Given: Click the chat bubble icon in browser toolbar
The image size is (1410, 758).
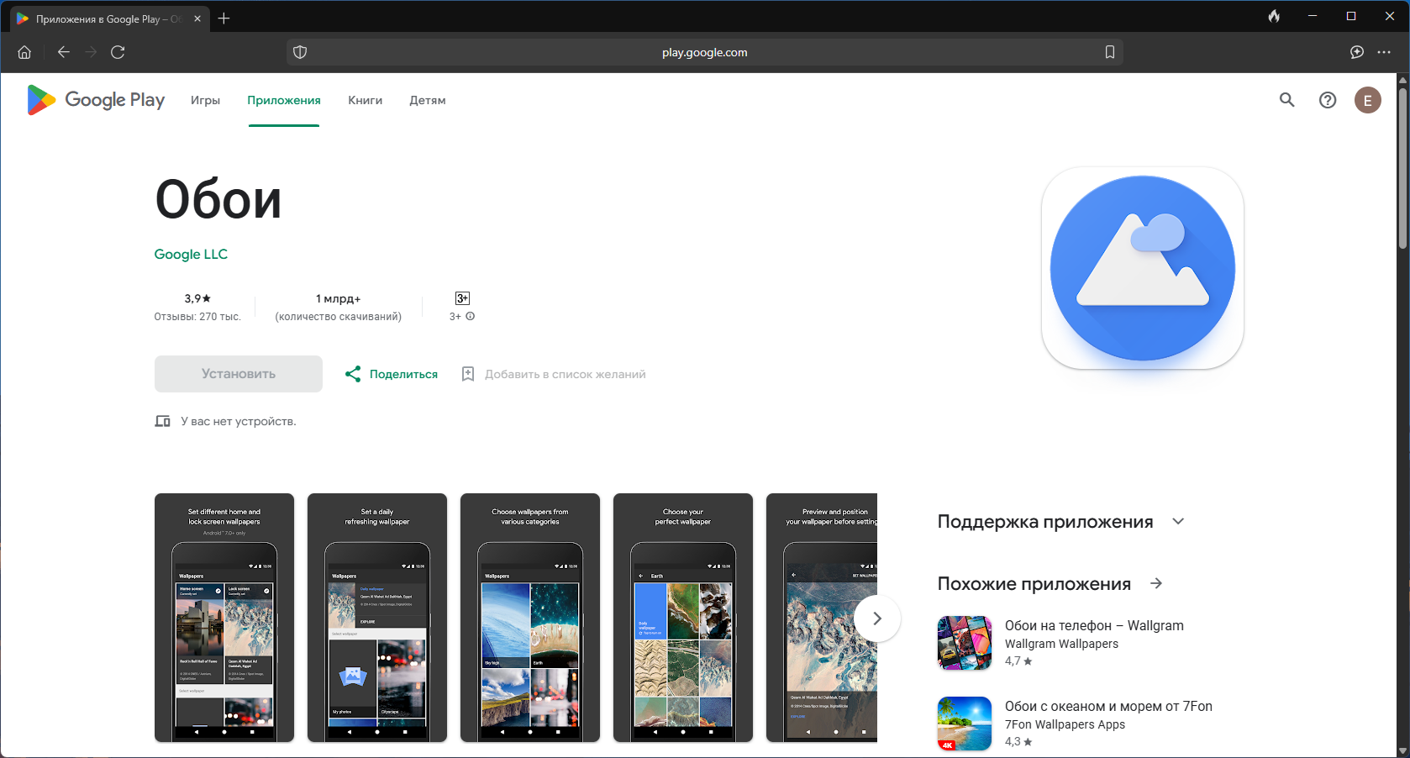Looking at the screenshot, I should click(x=1357, y=52).
